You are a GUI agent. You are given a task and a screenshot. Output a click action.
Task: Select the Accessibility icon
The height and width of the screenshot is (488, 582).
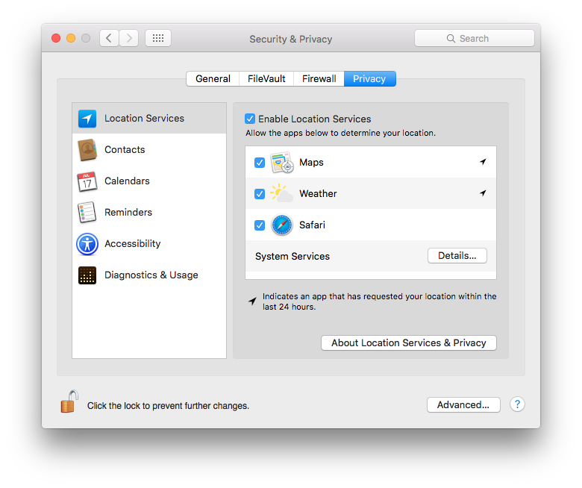(87, 244)
